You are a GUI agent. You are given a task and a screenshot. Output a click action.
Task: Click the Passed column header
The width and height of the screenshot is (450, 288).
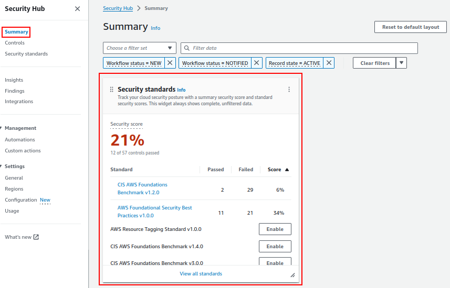(x=215, y=170)
